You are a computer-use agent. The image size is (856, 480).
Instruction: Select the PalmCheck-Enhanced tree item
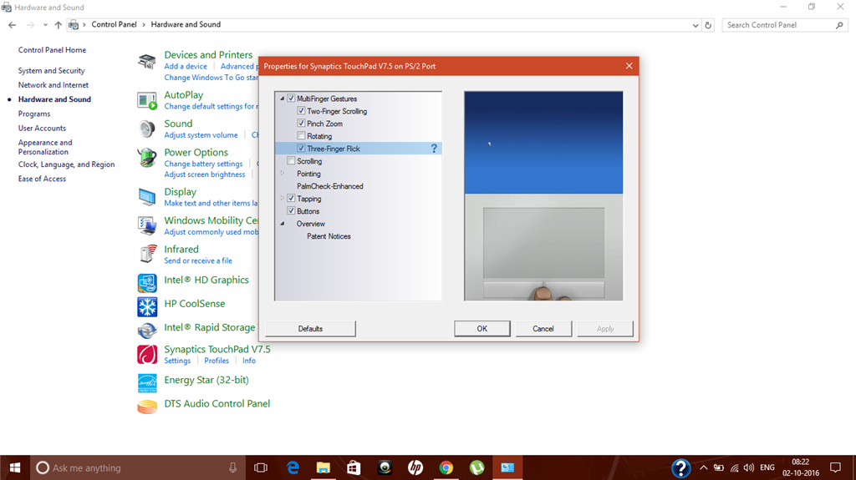(329, 186)
